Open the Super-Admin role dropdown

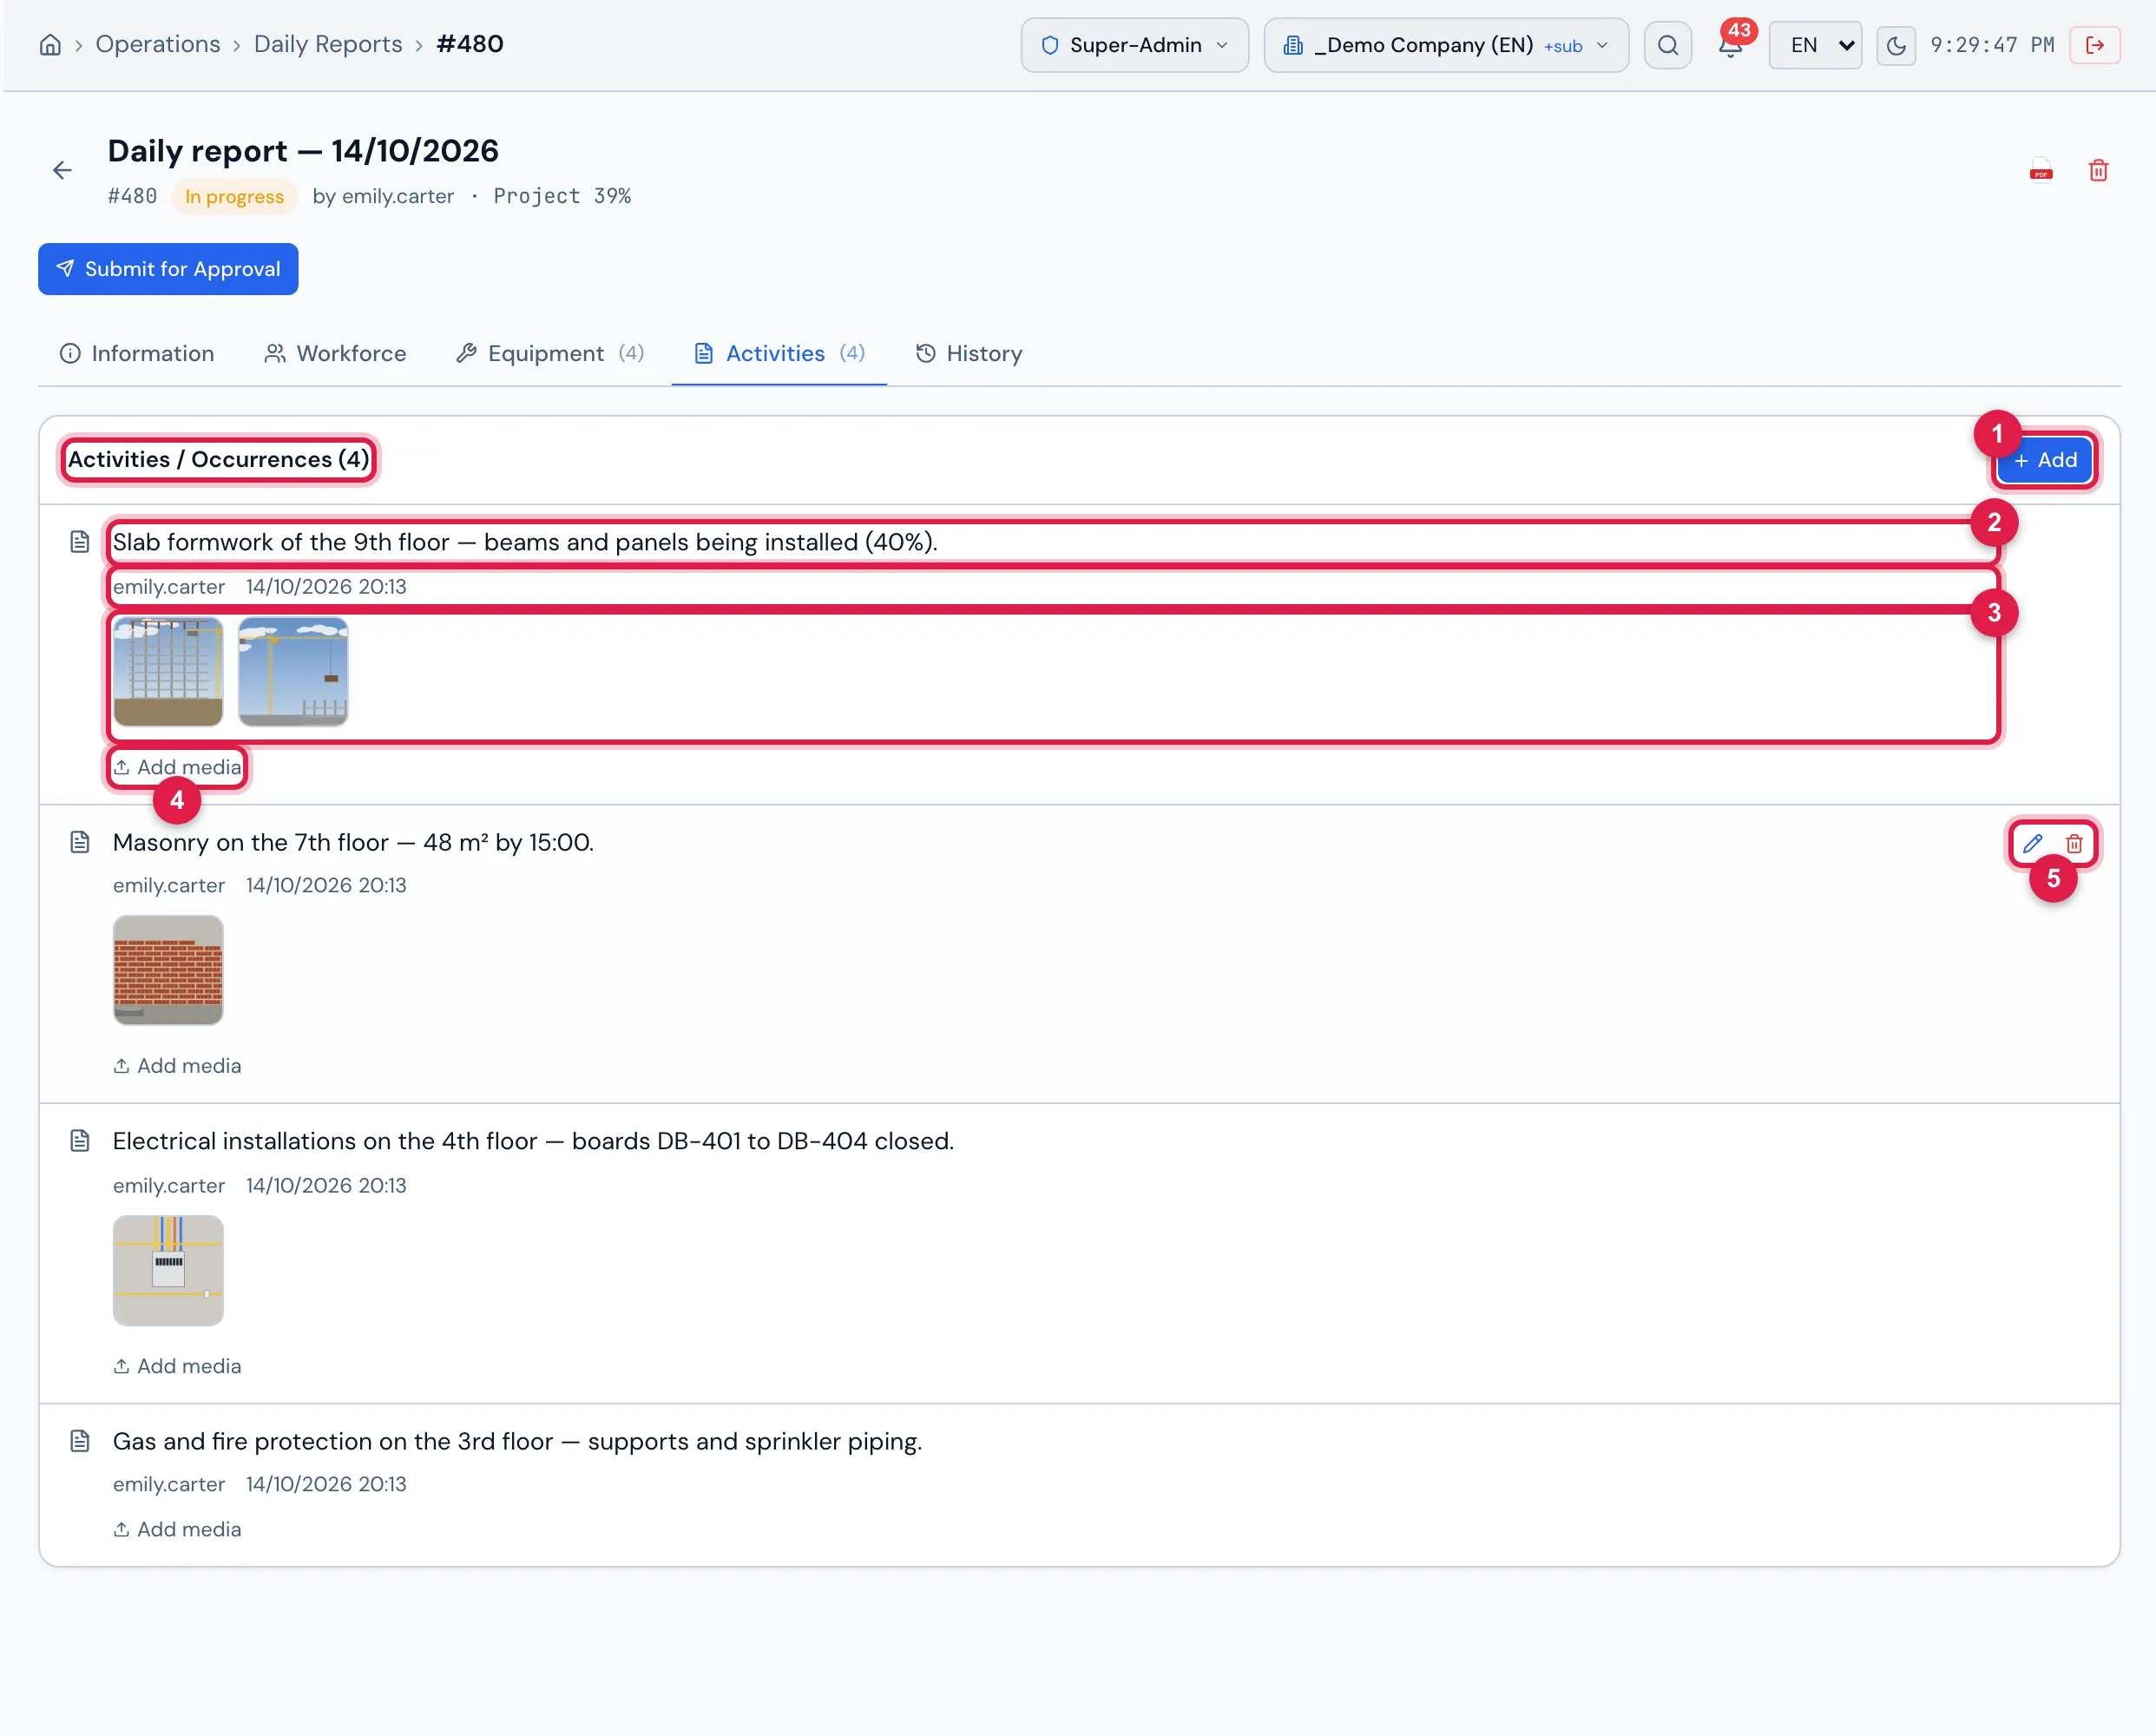(x=1134, y=45)
